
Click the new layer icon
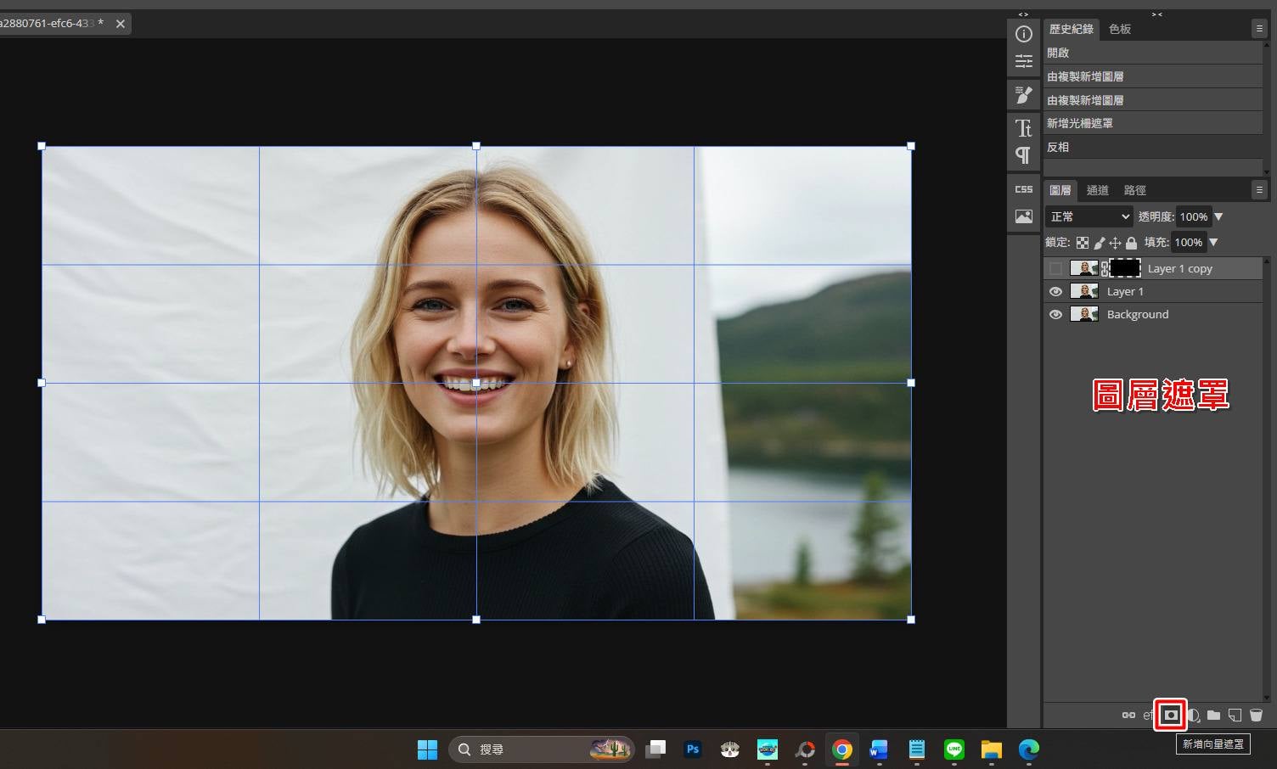click(x=1235, y=716)
